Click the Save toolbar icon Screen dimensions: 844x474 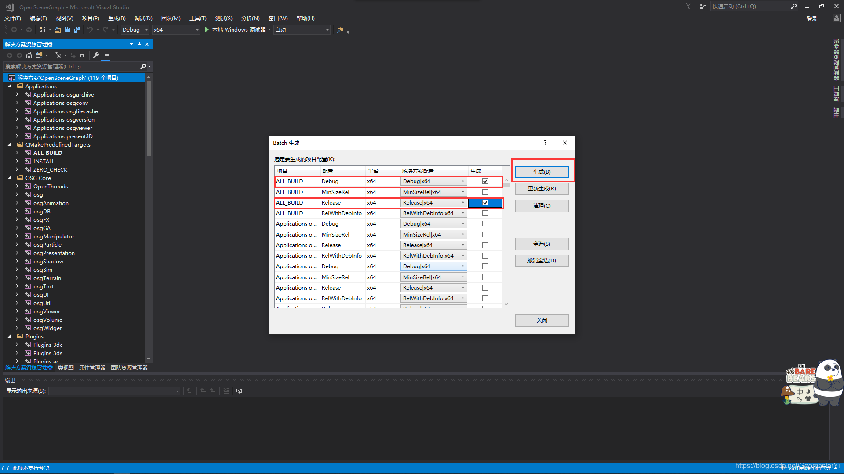coord(67,30)
